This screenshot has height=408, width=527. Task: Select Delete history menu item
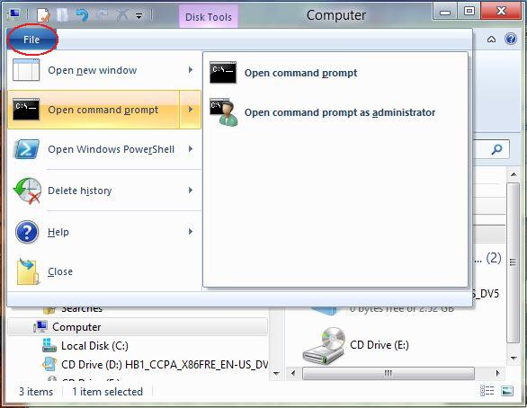click(104, 191)
